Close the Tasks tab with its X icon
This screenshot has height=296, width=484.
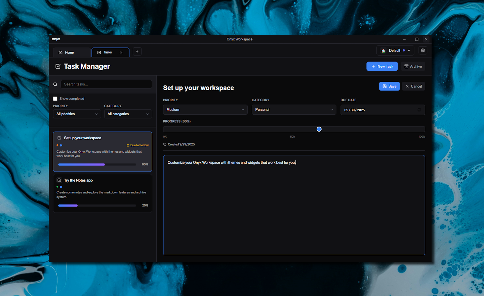[x=121, y=52]
